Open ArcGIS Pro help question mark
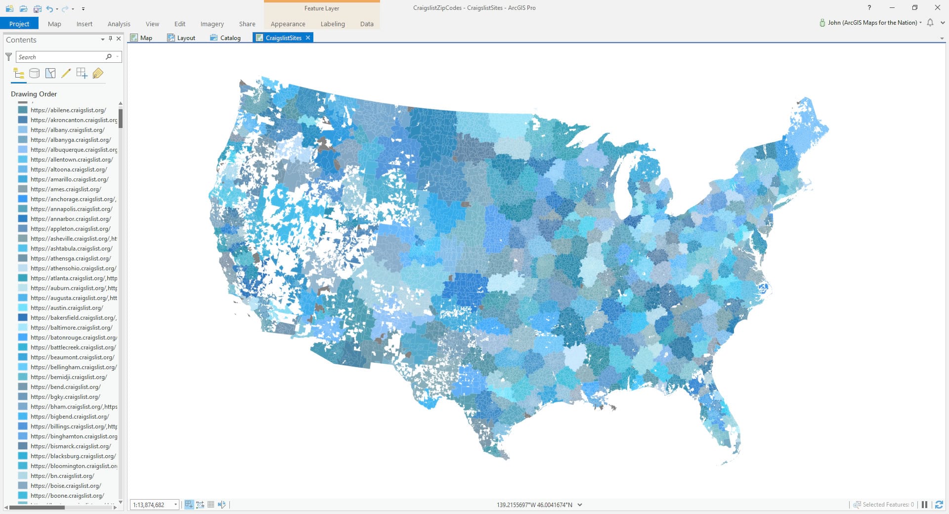 [x=869, y=7]
